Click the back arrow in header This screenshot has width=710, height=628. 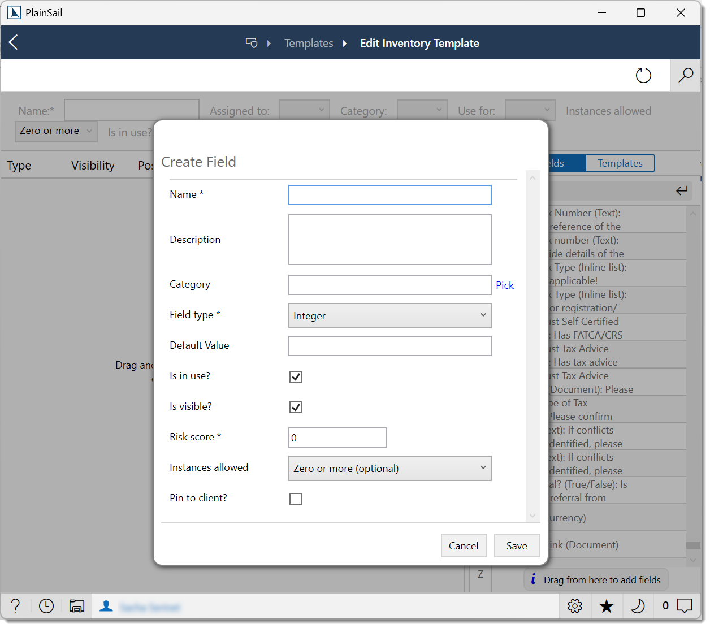click(14, 42)
